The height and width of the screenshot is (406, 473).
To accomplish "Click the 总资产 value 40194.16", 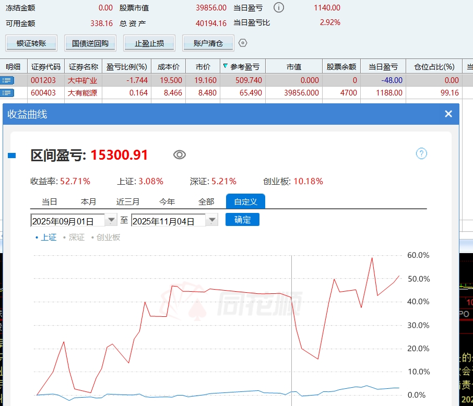I will [211, 23].
